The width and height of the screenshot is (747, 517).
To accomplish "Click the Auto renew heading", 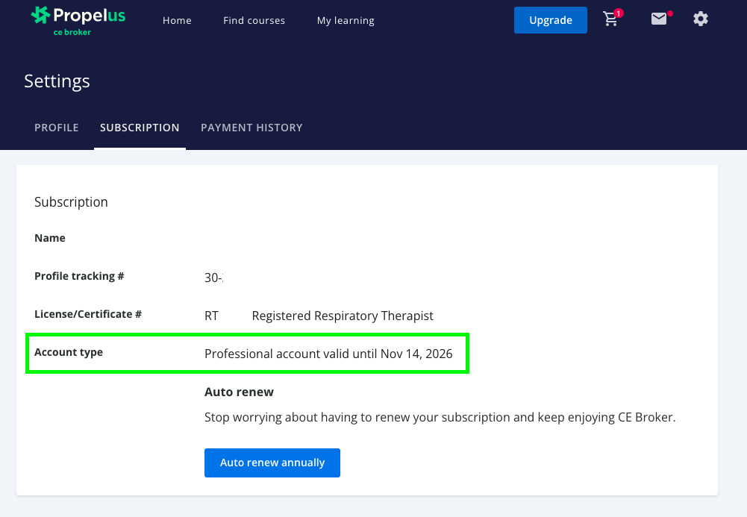I will 239,392.
